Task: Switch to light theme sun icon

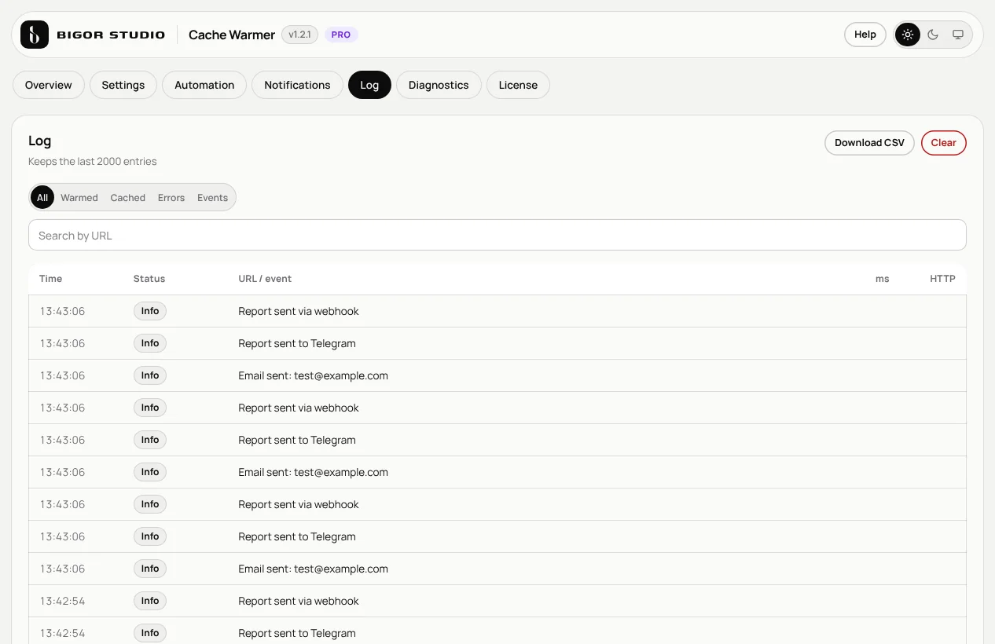Action: point(908,35)
